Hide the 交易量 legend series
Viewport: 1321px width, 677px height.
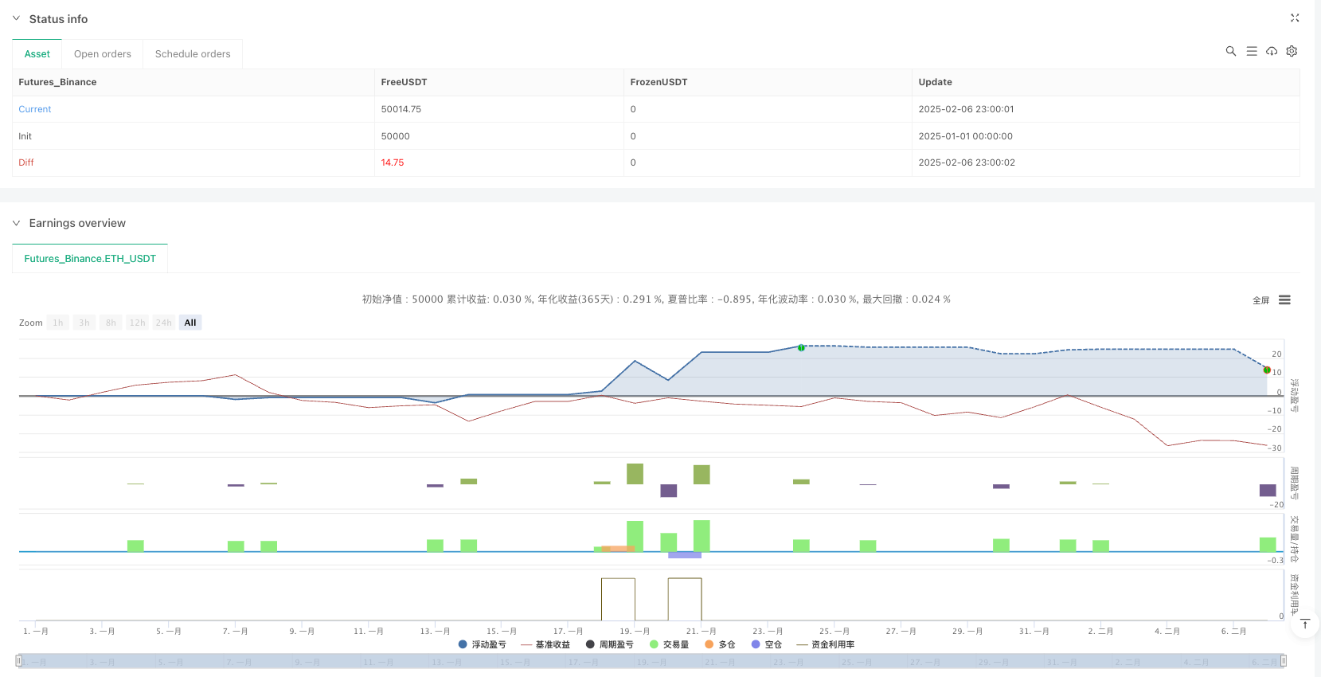click(x=670, y=644)
